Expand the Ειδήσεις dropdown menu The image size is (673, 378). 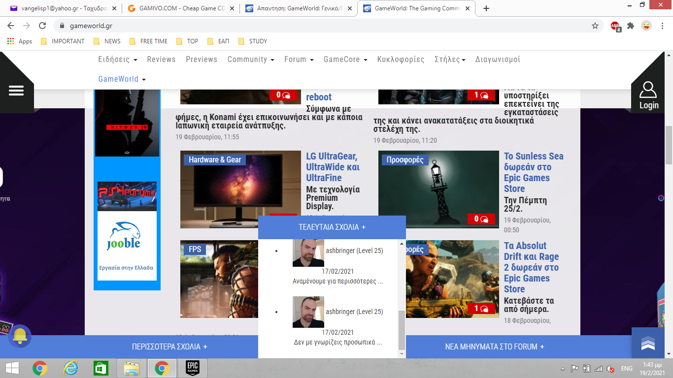coord(117,60)
